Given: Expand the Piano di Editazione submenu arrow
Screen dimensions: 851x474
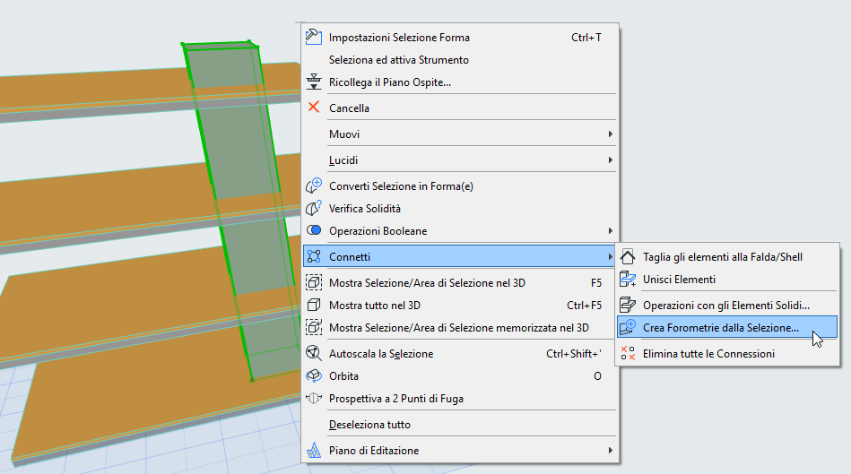Looking at the screenshot, I should (x=610, y=450).
